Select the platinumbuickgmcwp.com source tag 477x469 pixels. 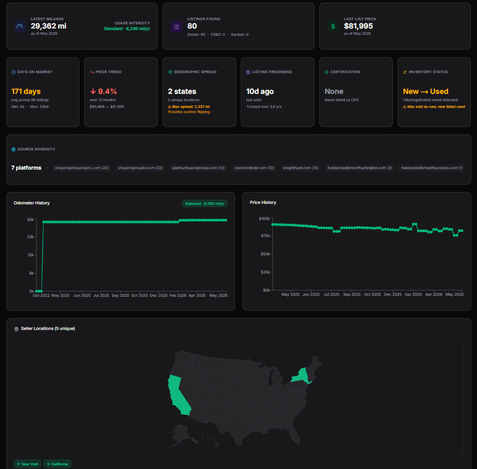pyautogui.click(x=198, y=168)
